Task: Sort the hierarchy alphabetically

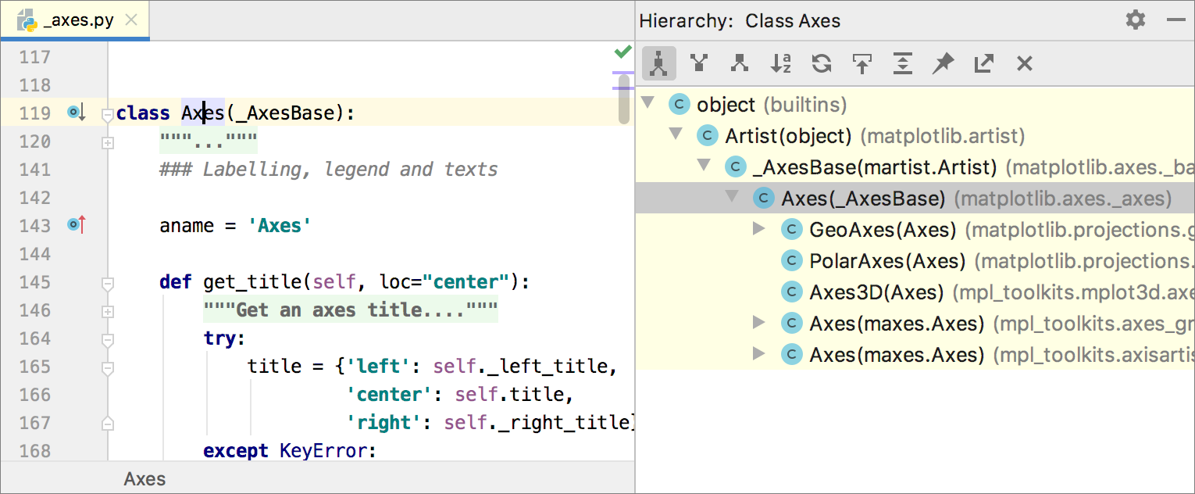Action: [780, 63]
